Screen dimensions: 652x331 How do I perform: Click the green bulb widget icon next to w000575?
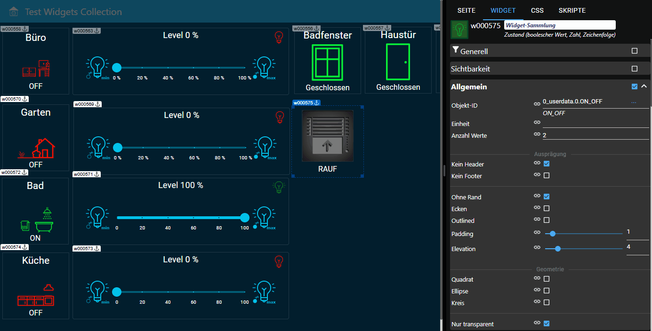click(x=459, y=29)
